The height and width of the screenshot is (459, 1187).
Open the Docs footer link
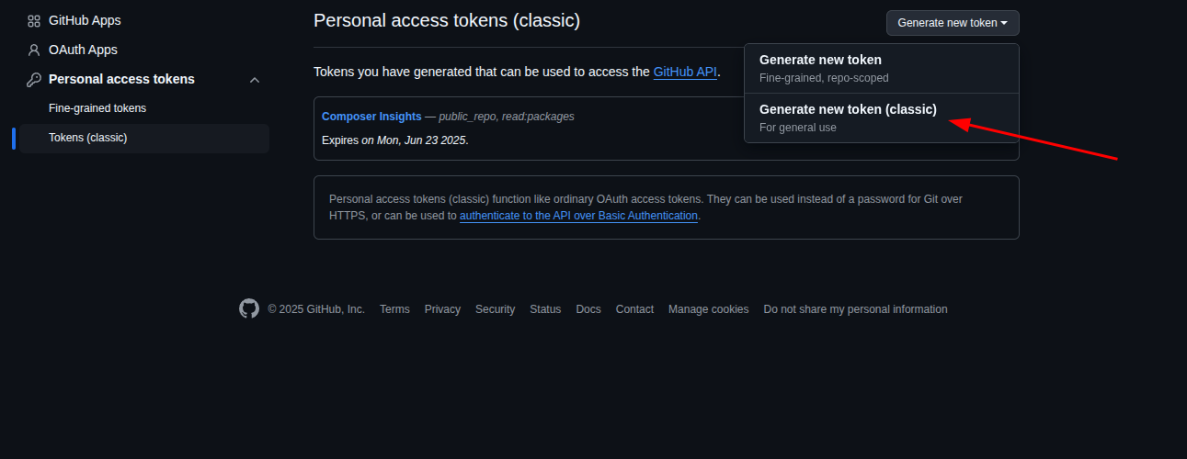pyautogui.click(x=588, y=309)
